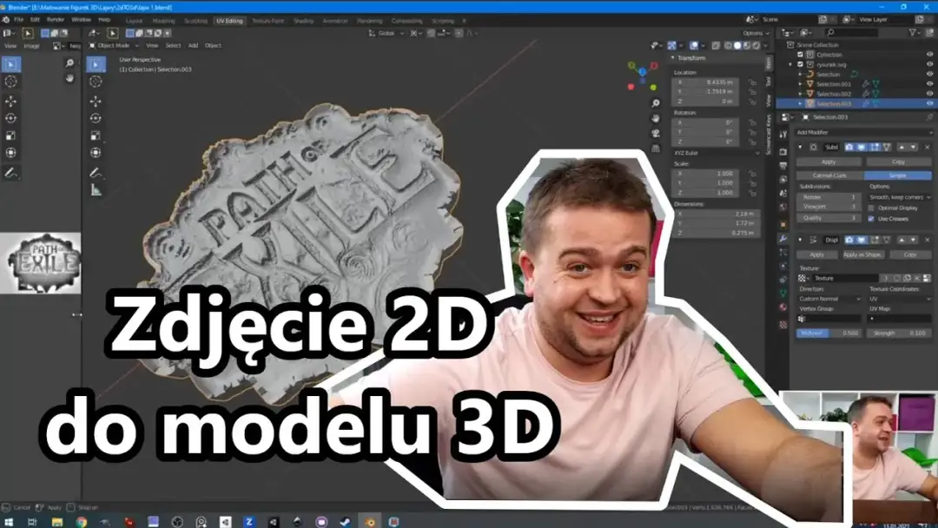Open the Object menu in the 3D viewport
The height and width of the screenshot is (528, 938).
tap(215, 45)
